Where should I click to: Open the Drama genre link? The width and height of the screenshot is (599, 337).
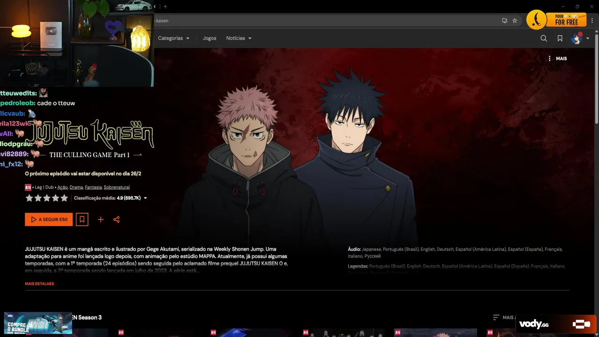click(76, 187)
